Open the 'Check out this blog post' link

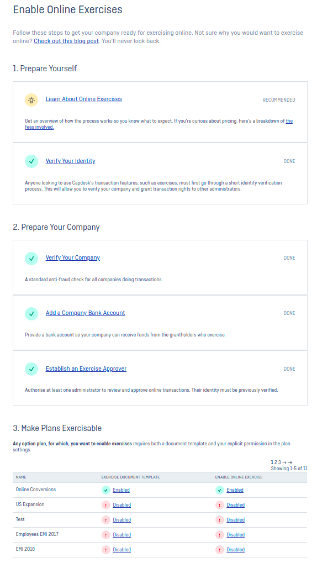66,41
